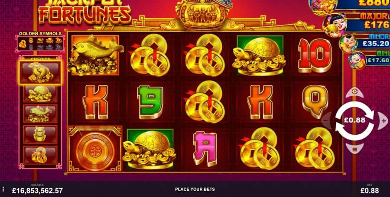390x197 pixels.
Task: Click the Mini jackpot character icon
Action: (357, 60)
